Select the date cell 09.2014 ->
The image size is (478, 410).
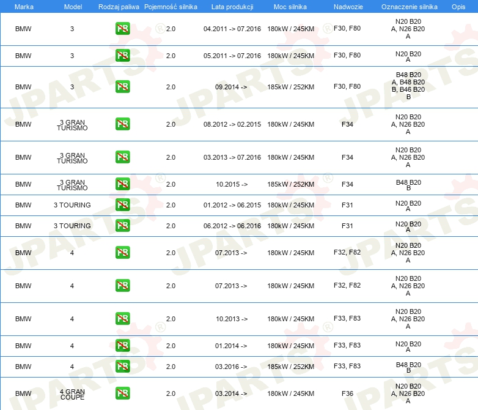[231, 87]
